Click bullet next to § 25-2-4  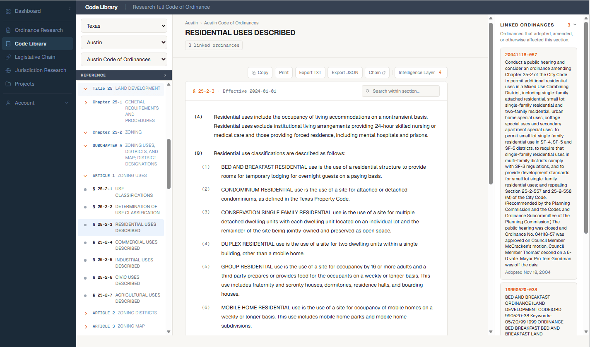(x=85, y=242)
